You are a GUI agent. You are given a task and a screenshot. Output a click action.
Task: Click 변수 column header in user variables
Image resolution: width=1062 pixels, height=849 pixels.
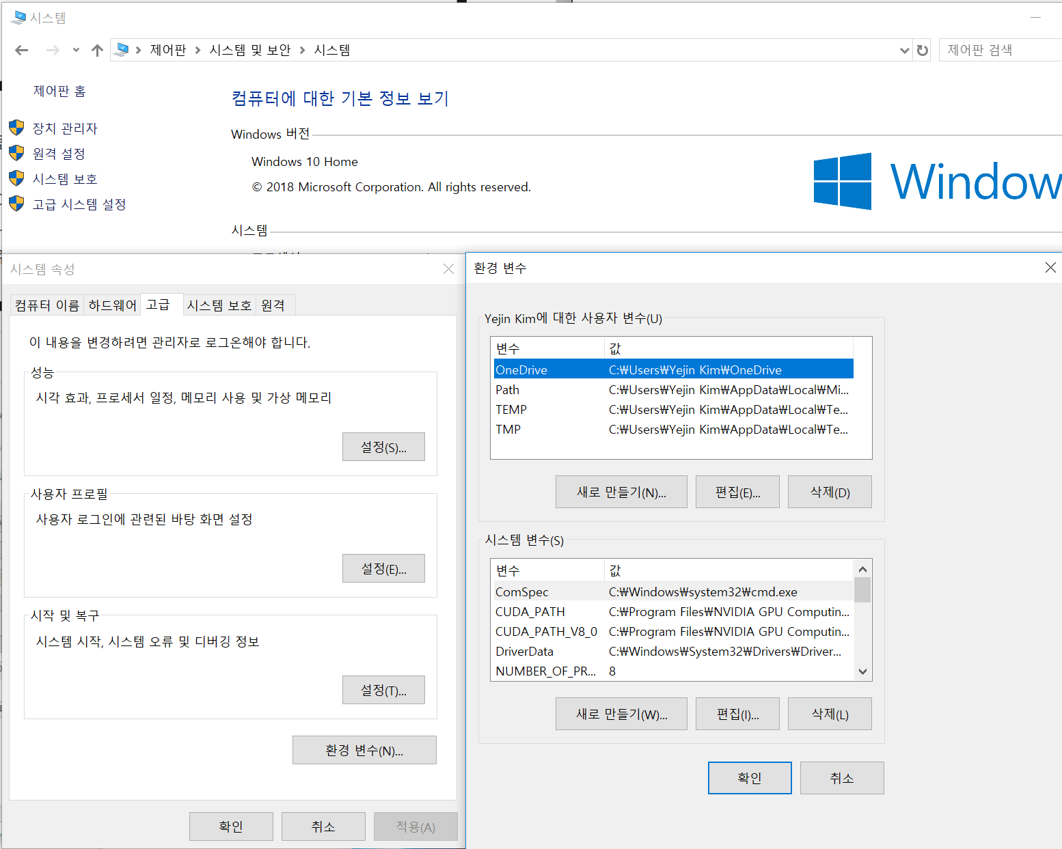(x=548, y=348)
